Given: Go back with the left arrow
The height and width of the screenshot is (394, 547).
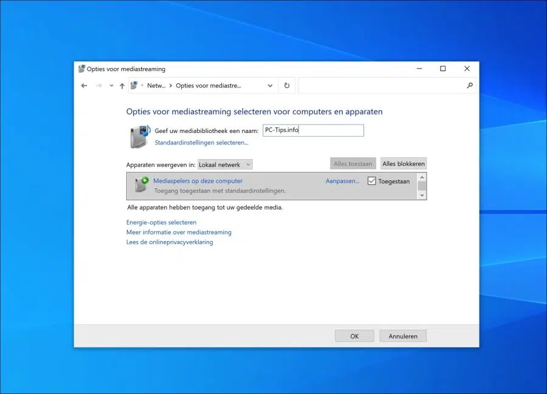Looking at the screenshot, I should (x=84, y=86).
